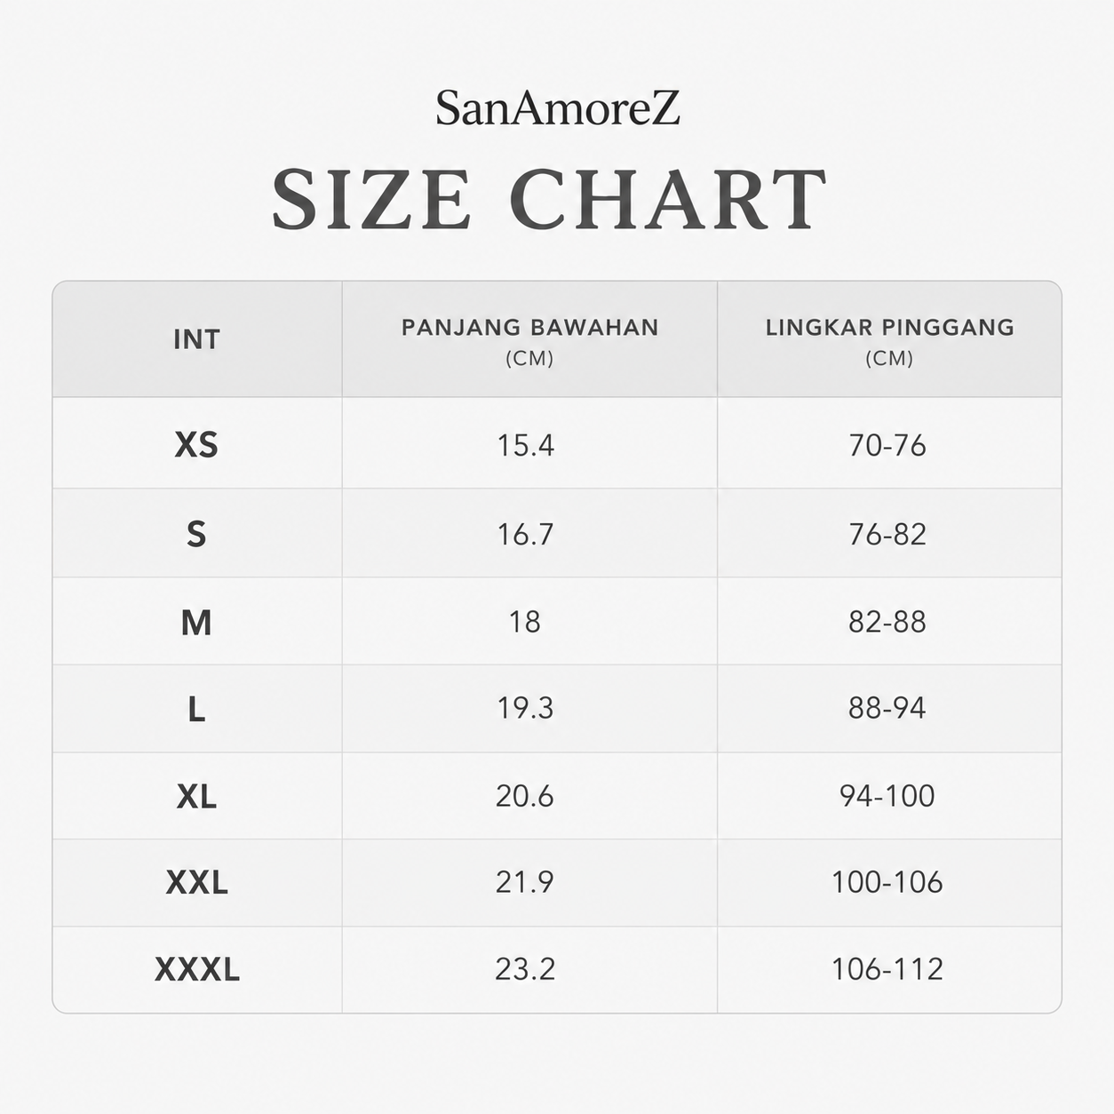Select the Panjang Bawahan column header

(529, 340)
